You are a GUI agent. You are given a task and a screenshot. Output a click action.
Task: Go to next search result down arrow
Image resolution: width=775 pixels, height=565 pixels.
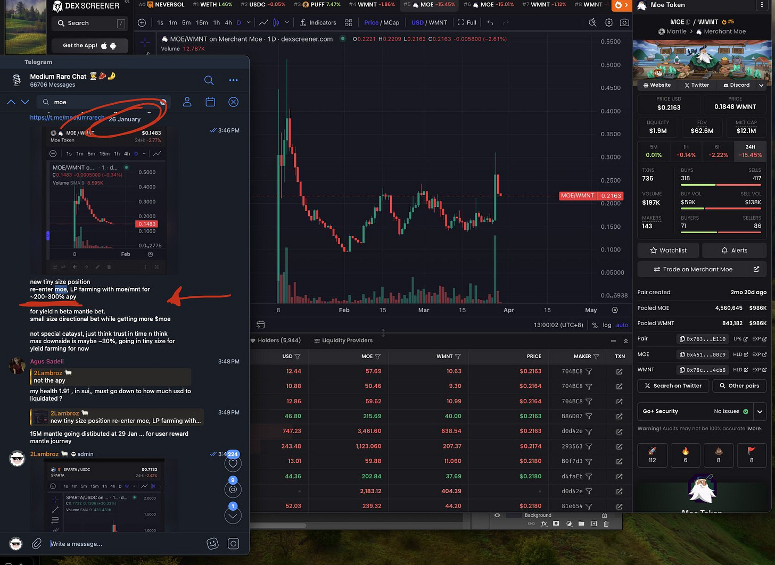point(25,102)
